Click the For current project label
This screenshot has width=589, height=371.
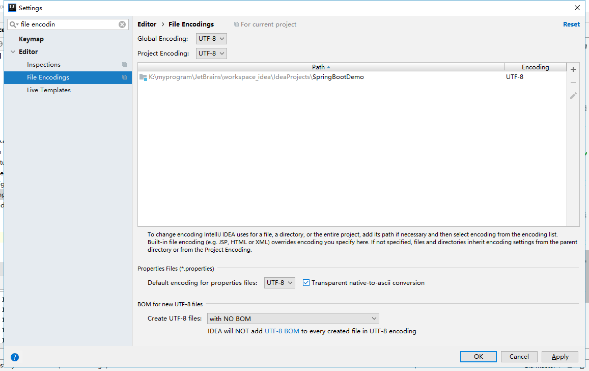[x=269, y=24]
